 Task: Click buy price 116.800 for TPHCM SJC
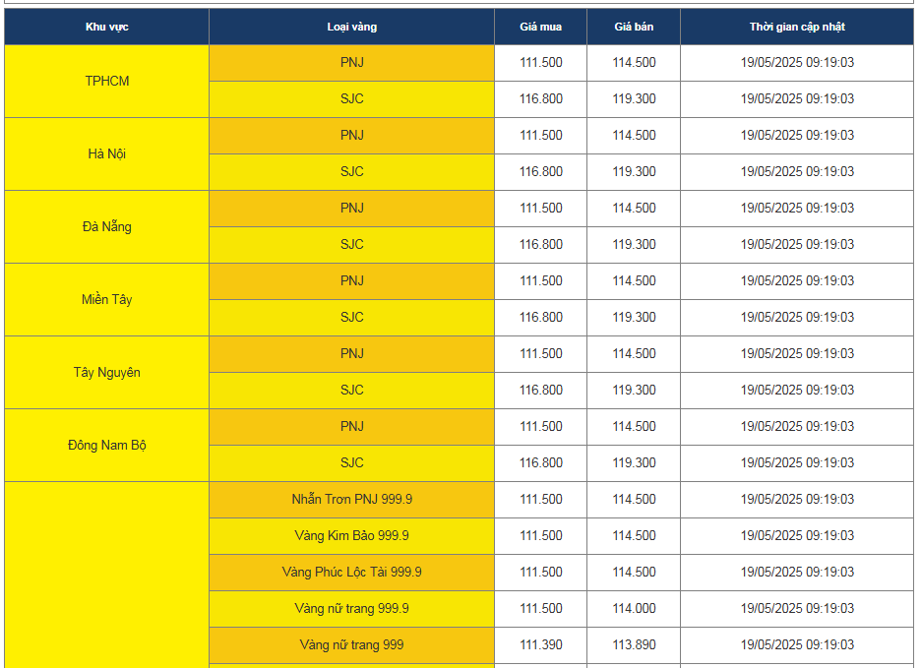tap(540, 99)
